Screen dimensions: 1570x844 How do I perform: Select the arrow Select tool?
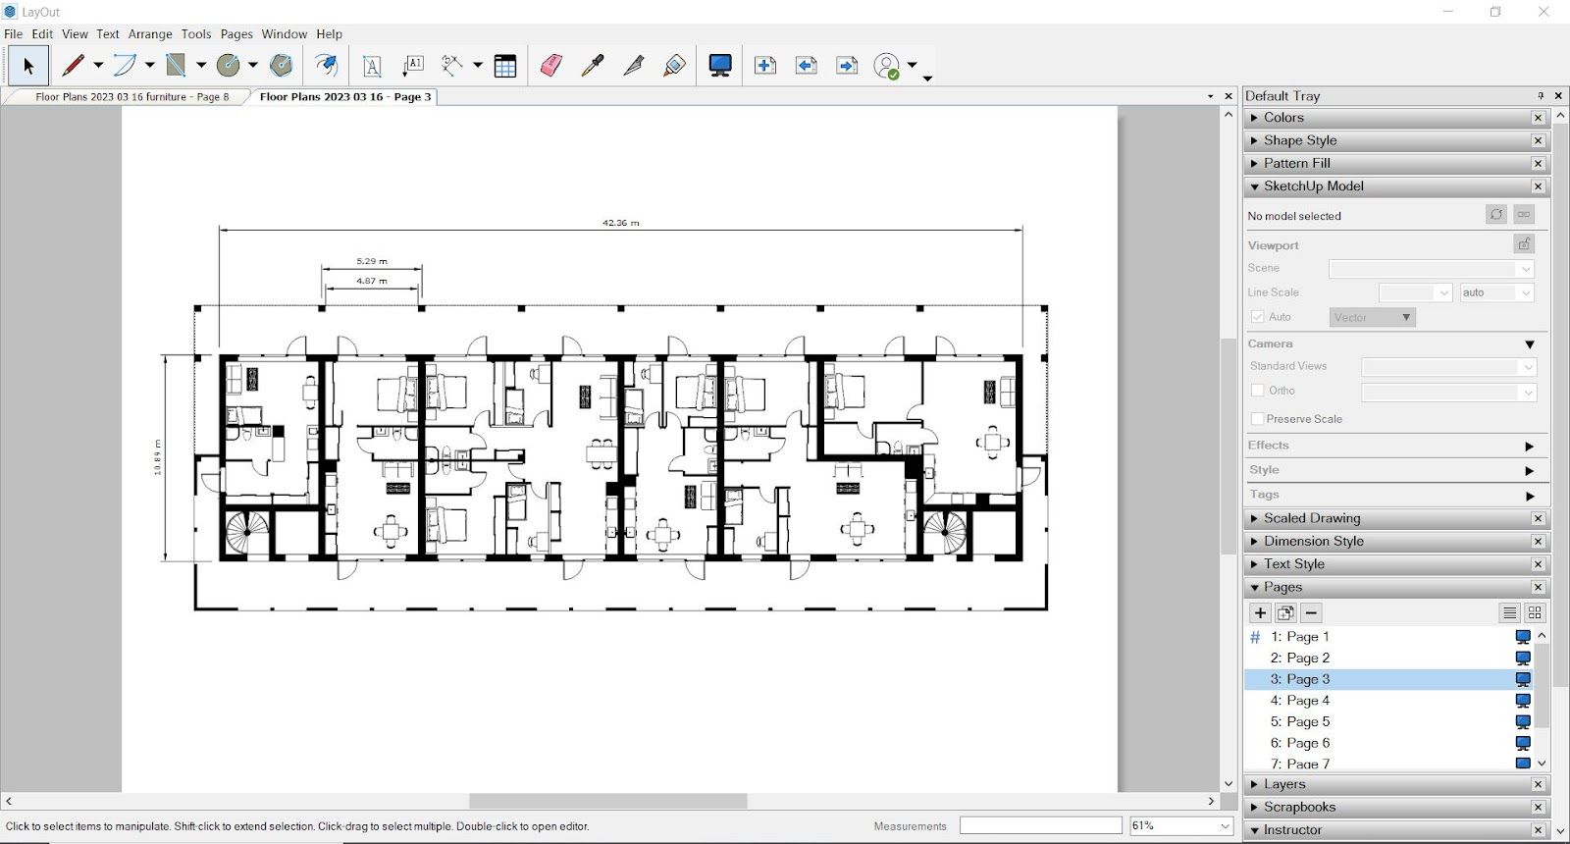(28, 66)
